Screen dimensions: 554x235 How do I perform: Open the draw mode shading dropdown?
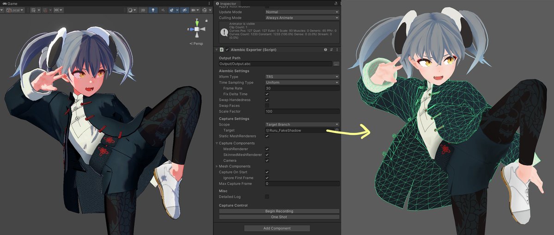pos(132,10)
